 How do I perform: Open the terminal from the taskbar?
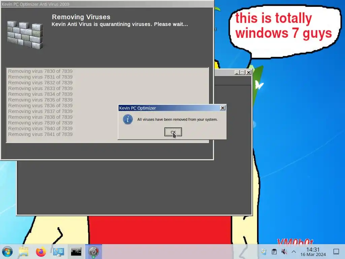[76, 252]
